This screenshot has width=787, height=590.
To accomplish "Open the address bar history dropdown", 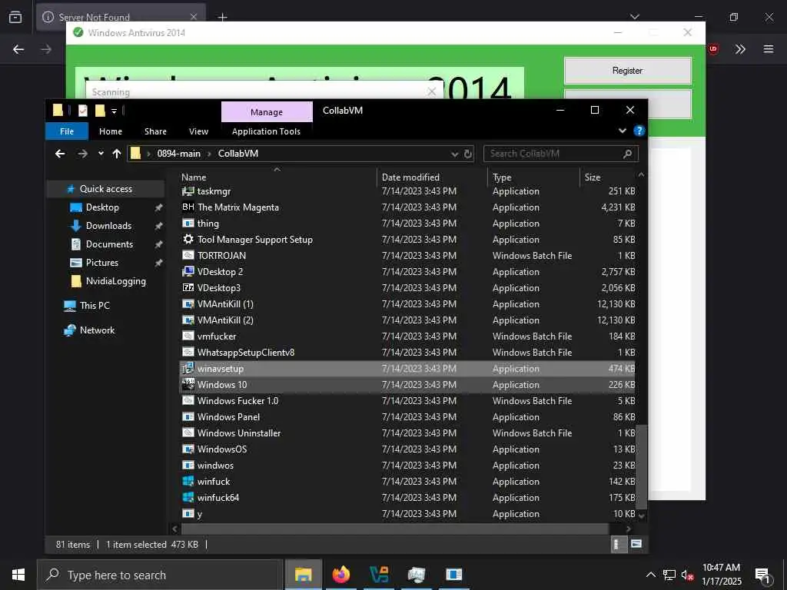I will click(x=454, y=154).
